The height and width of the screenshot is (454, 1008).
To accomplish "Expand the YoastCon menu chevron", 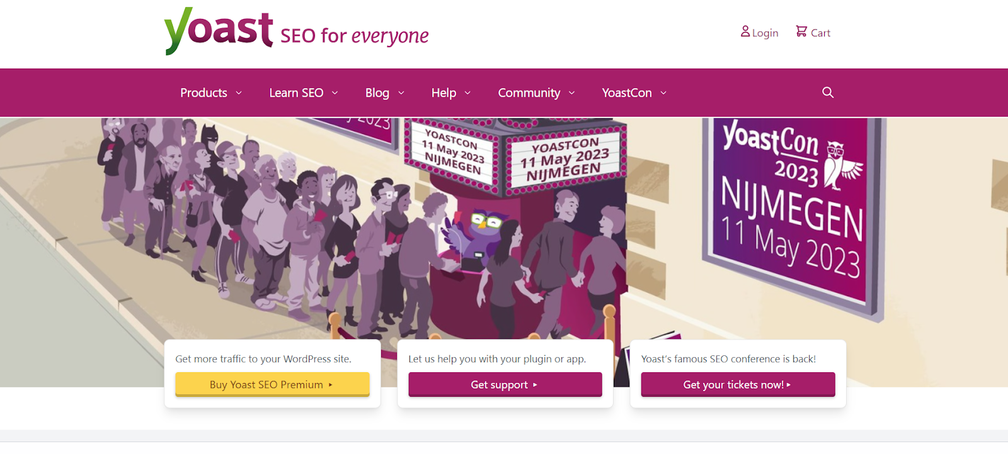I will (x=663, y=93).
